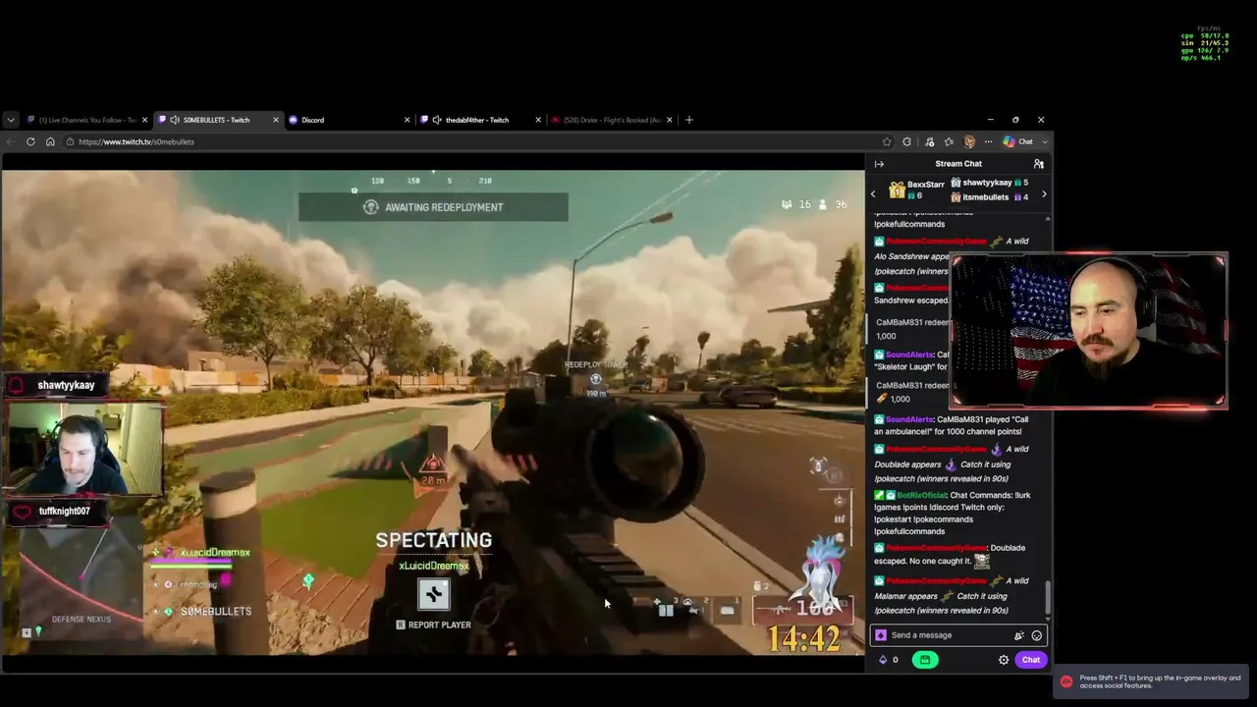Show next gift leaderboard entries
Image resolution: width=1257 pixels, height=707 pixels.
pos(1044,194)
